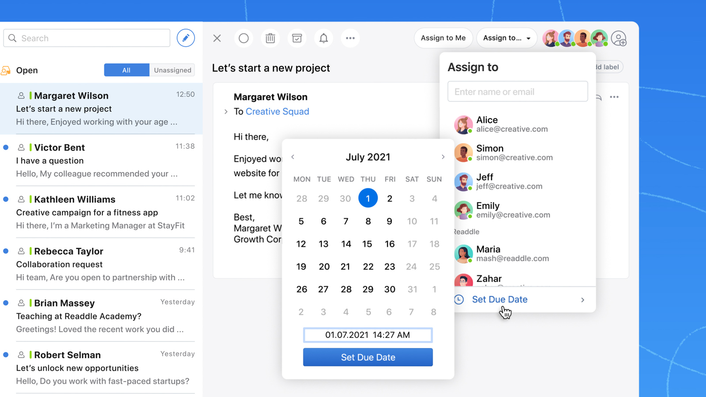Select July 2 in calendar
The image size is (706, 397).
tap(390, 198)
